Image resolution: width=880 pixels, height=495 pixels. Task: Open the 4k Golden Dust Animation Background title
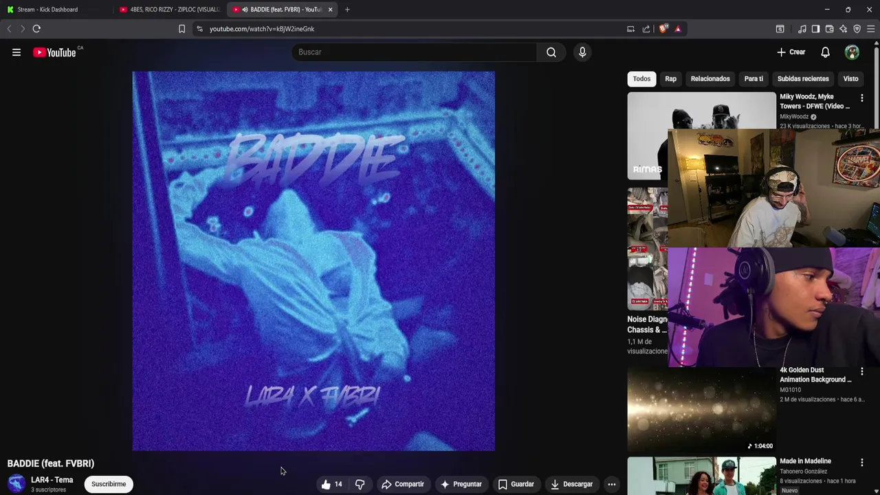(x=815, y=375)
